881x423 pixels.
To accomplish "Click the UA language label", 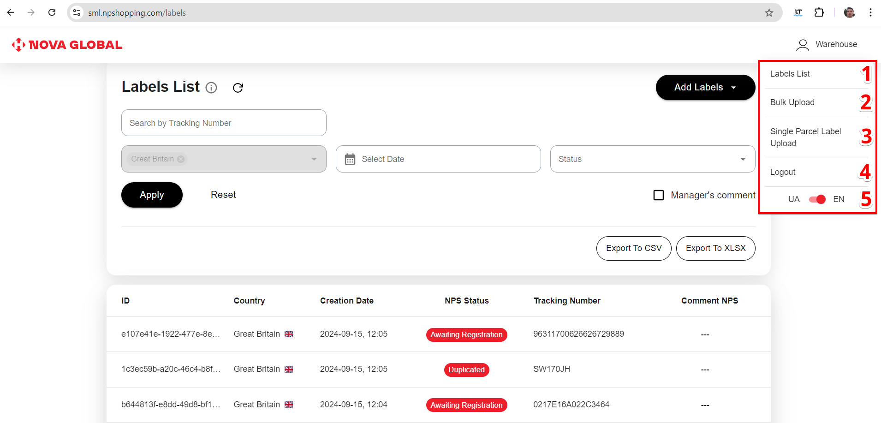I will (x=794, y=199).
